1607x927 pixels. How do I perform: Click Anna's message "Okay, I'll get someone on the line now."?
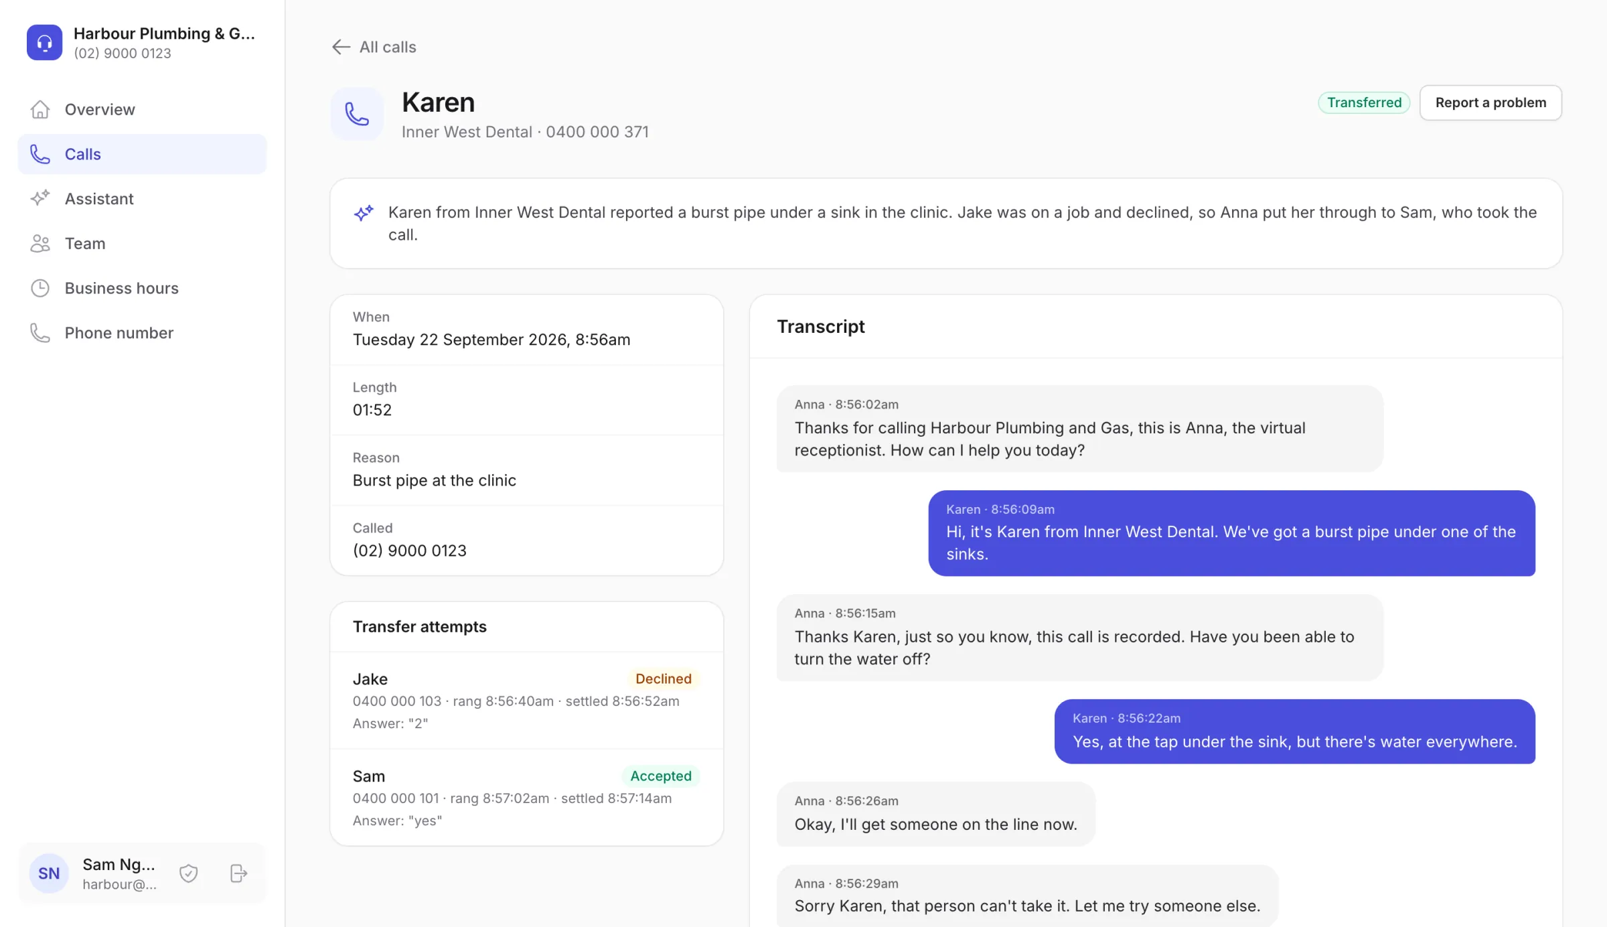(936, 814)
